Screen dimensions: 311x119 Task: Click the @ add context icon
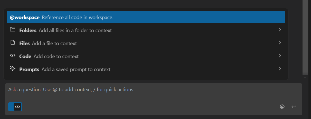click(282, 107)
